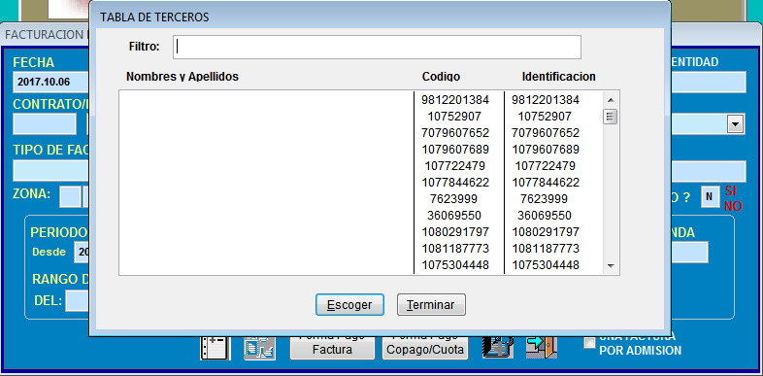Click Identificacion value 1077844622

[x=546, y=182]
